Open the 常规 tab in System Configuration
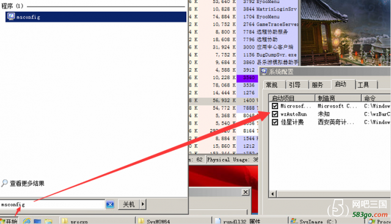This screenshot has width=391, height=224. [x=274, y=85]
